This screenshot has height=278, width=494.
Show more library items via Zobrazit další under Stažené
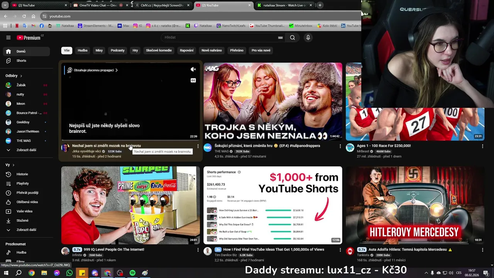[26, 230]
